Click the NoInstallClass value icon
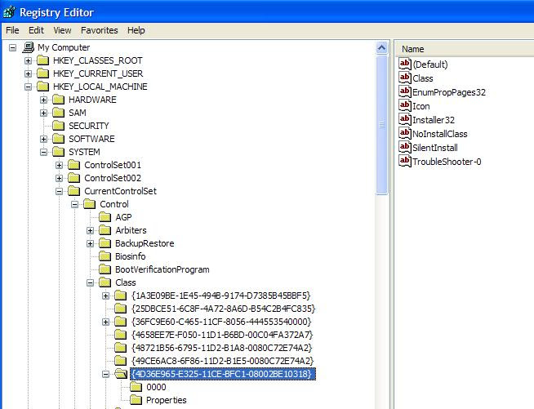 point(405,134)
